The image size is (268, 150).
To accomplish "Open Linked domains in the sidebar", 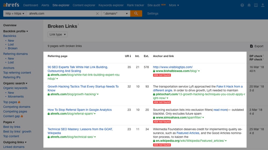I will (14, 147).
